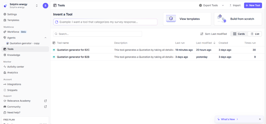The image size is (266, 124).
Task: Open Integrations page
Action: click(14, 84)
